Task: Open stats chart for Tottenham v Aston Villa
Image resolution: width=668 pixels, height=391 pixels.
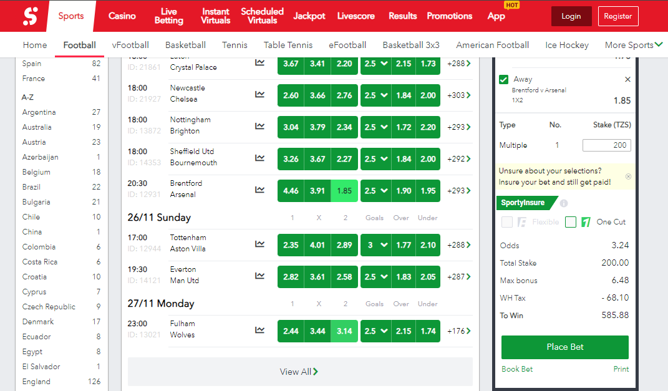Action: point(260,244)
